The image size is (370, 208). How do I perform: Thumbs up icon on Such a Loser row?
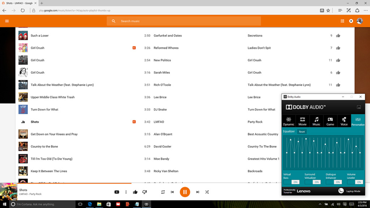coord(338,36)
